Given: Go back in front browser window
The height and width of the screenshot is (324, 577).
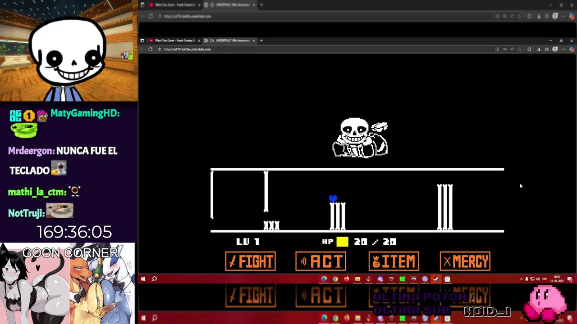Looking at the screenshot, I should [x=142, y=49].
